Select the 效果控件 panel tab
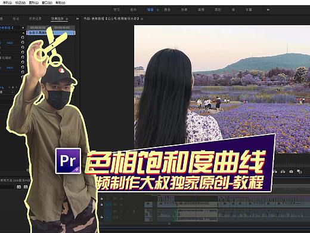310x233 pixels. (57, 19)
